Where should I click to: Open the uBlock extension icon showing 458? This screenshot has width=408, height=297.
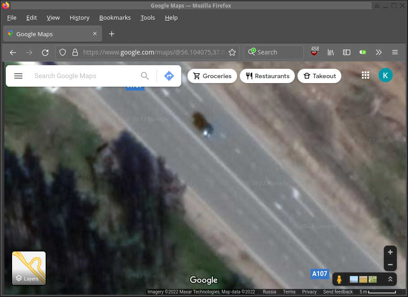pyautogui.click(x=314, y=51)
